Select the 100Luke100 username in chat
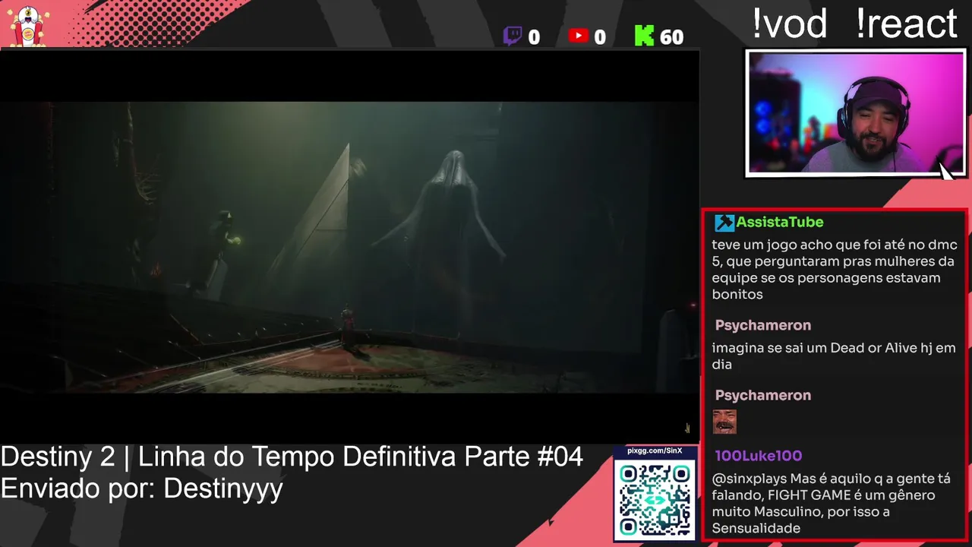This screenshot has height=547, width=972. click(759, 456)
